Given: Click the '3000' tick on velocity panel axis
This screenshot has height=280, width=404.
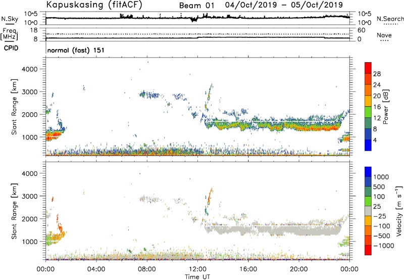Looking at the screenshot, I should point(30,196).
